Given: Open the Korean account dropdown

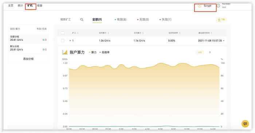Looking at the screenshot, I should pyautogui.click(x=226, y=5).
